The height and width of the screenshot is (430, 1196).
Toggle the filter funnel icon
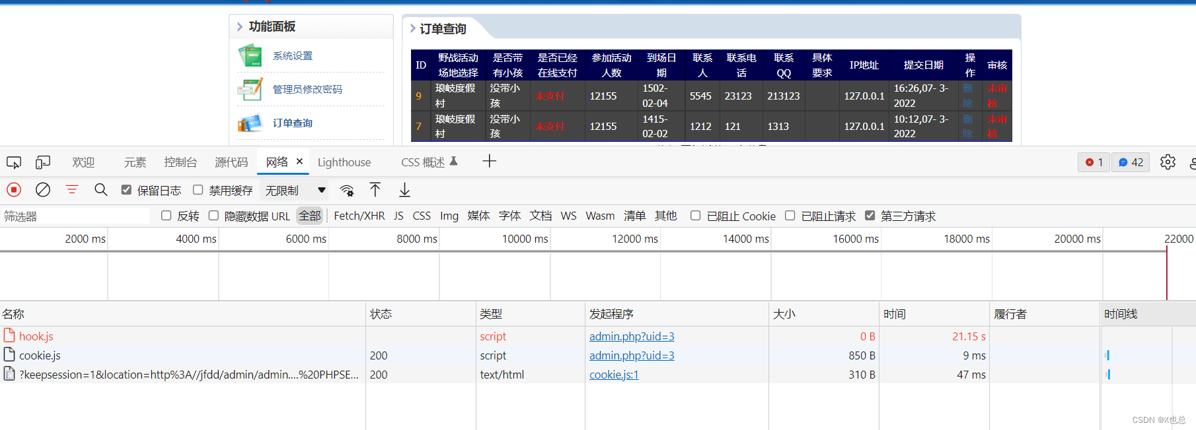(72, 190)
